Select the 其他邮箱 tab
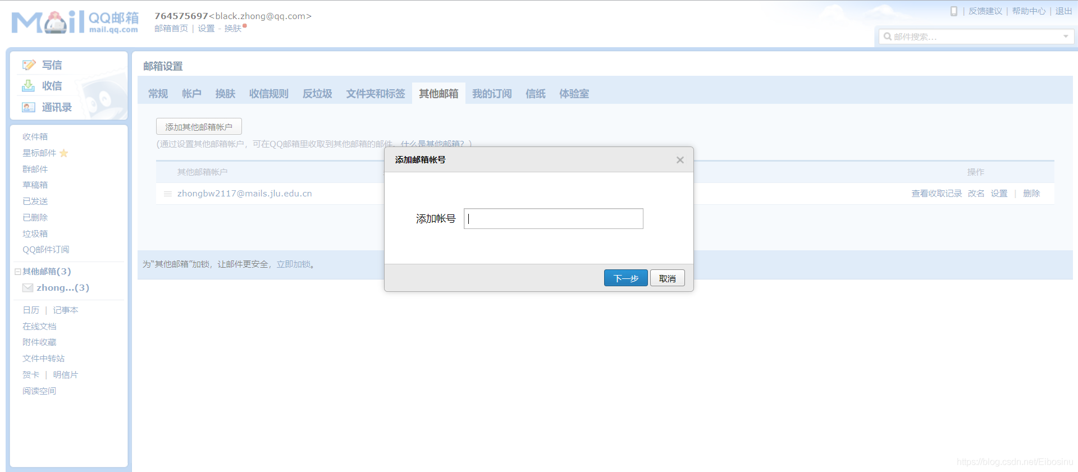The image size is (1078, 472). click(x=438, y=94)
